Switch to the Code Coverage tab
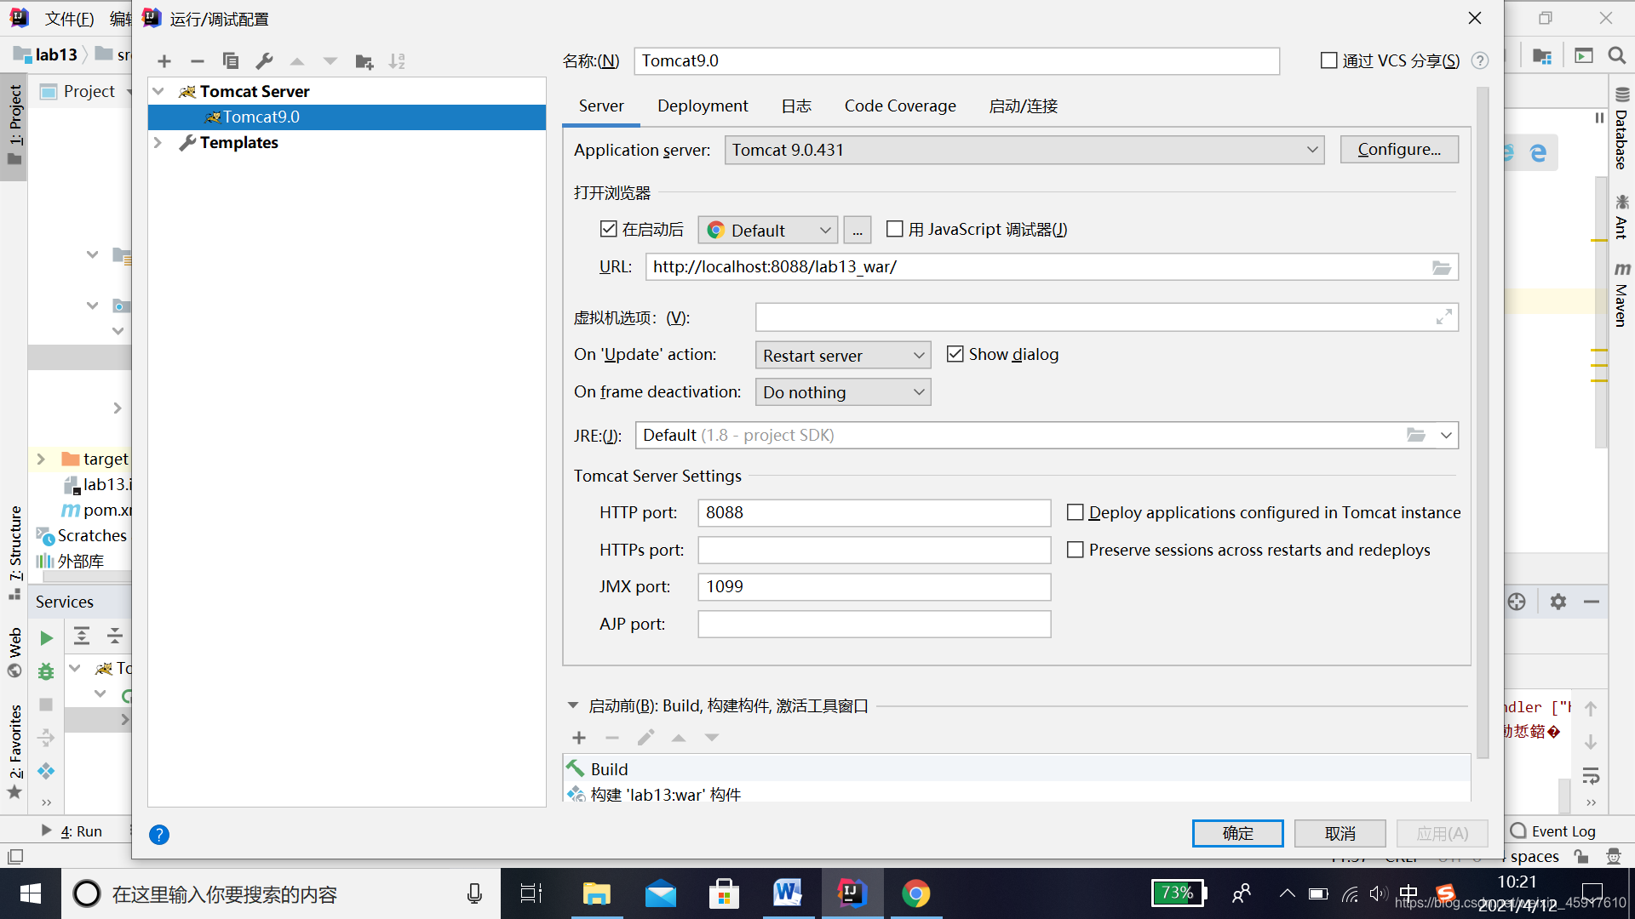The width and height of the screenshot is (1635, 919). tap(900, 106)
